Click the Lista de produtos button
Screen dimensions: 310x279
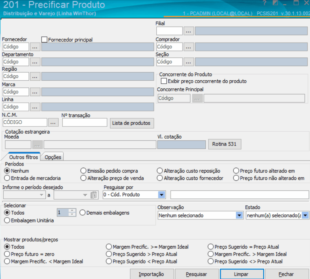[x=132, y=123]
